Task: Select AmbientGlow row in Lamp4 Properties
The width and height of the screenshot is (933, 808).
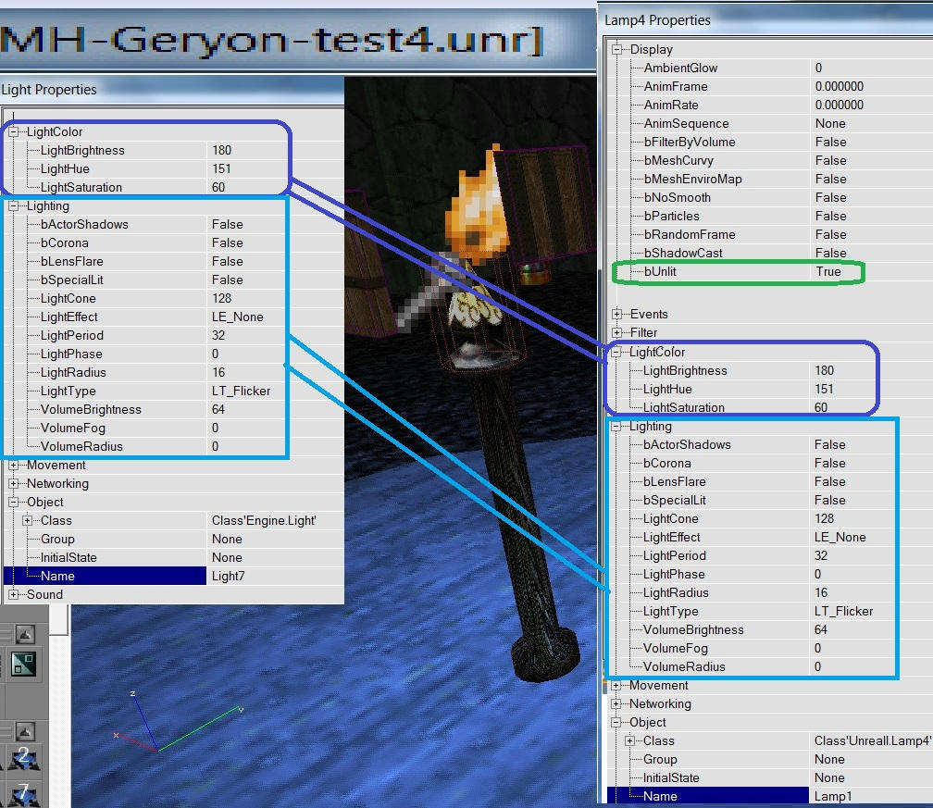Action: (774, 68)
